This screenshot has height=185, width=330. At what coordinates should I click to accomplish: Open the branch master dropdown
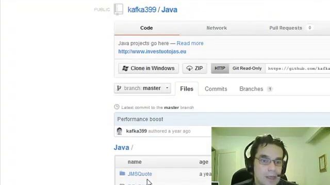pos(142,88)
